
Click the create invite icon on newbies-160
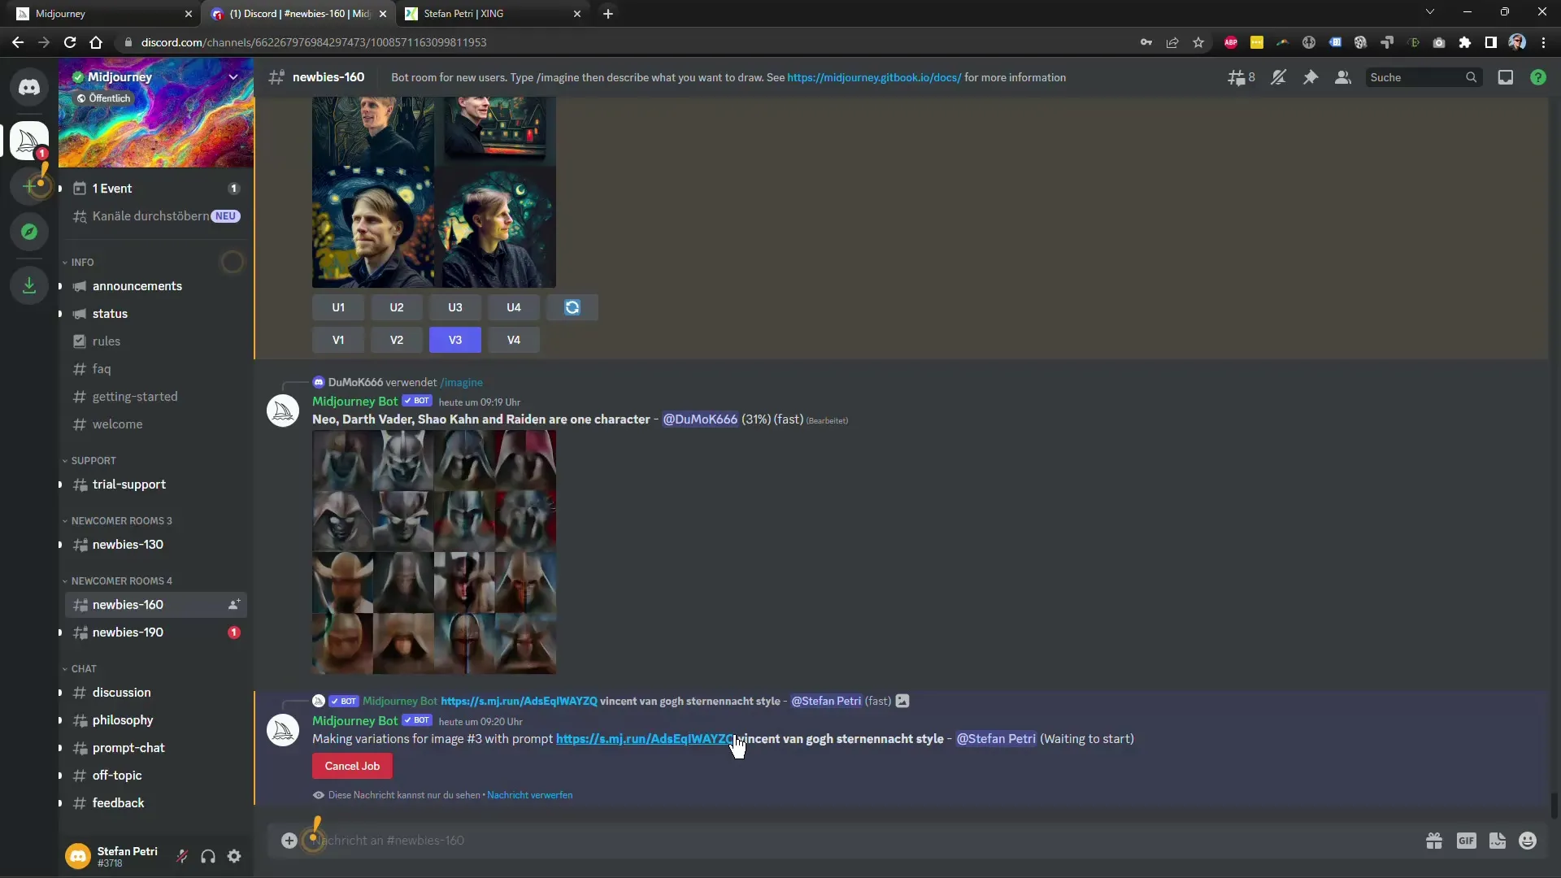234,605
